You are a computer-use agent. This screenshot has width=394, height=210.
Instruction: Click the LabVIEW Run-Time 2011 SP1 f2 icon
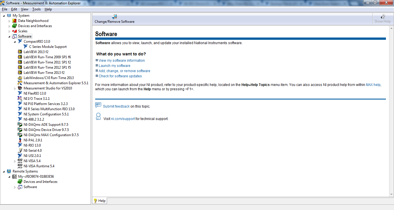point(20,62)
